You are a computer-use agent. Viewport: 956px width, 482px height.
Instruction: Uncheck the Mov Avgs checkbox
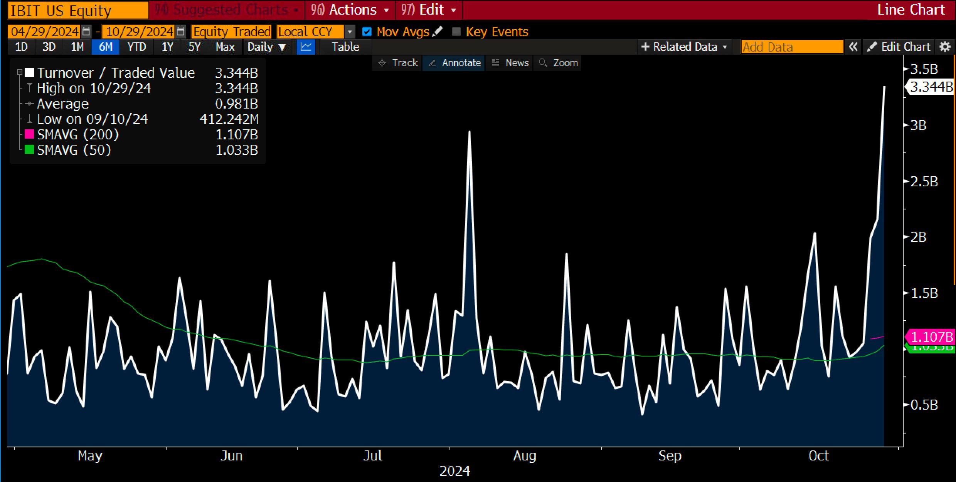click(x=367, y=32)
